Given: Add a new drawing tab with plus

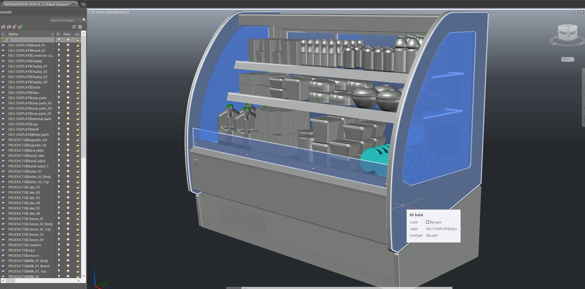Looking at the screenshot, I should click(83, 4).
